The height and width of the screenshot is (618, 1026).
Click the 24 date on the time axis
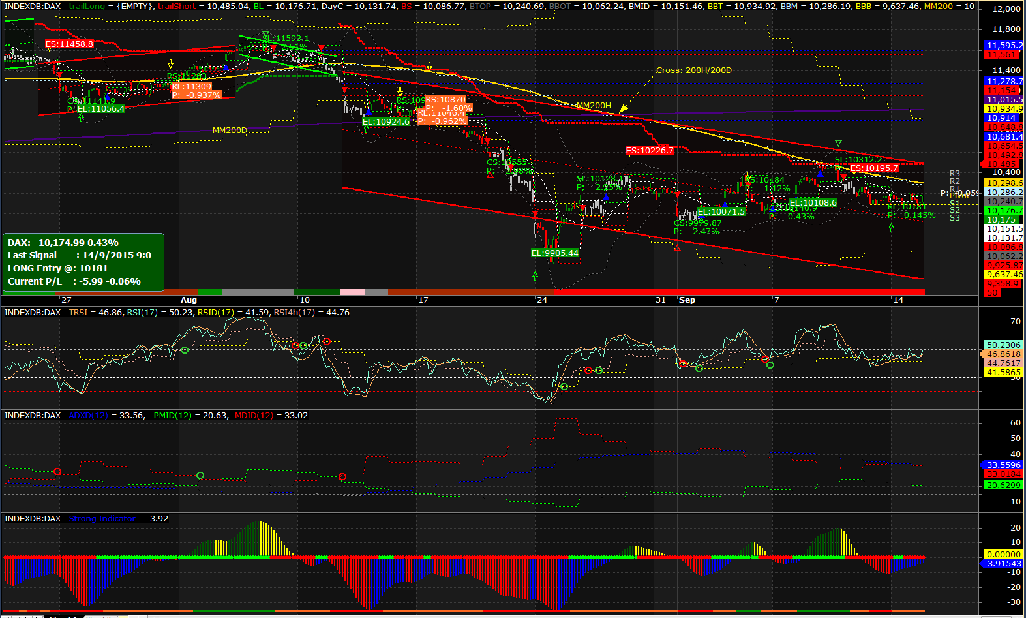point(542,300)
